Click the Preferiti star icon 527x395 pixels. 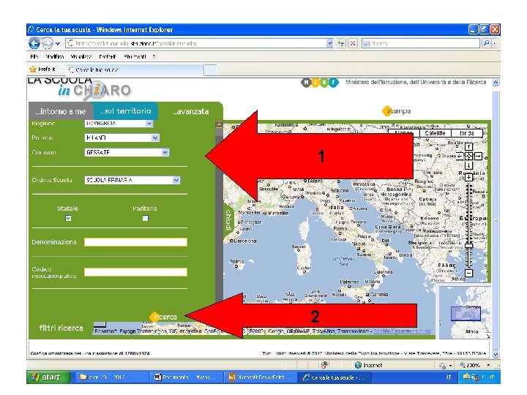[x=33, y=69]
